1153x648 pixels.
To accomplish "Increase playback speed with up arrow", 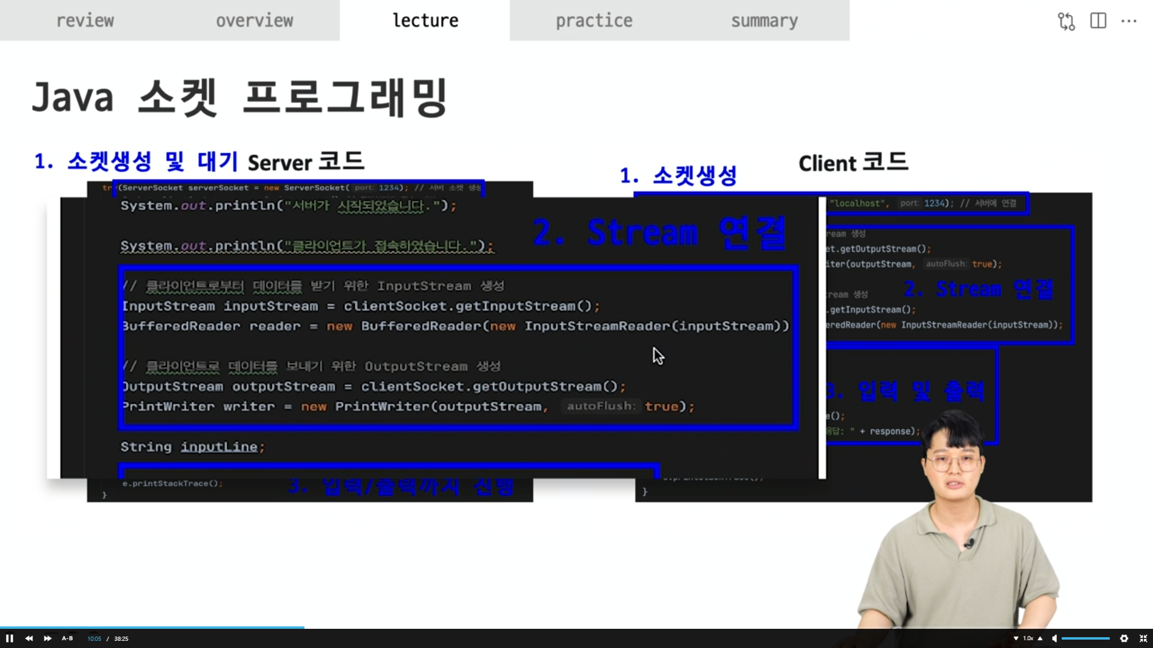I will coord(1040,638).
